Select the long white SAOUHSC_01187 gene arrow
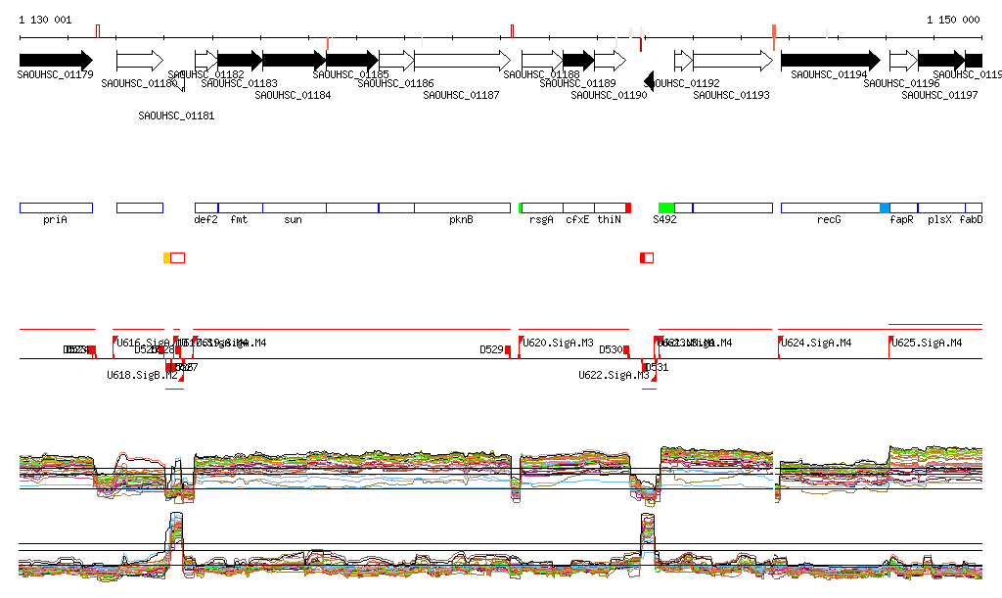 pyautogui.click(x=463, y=61)
